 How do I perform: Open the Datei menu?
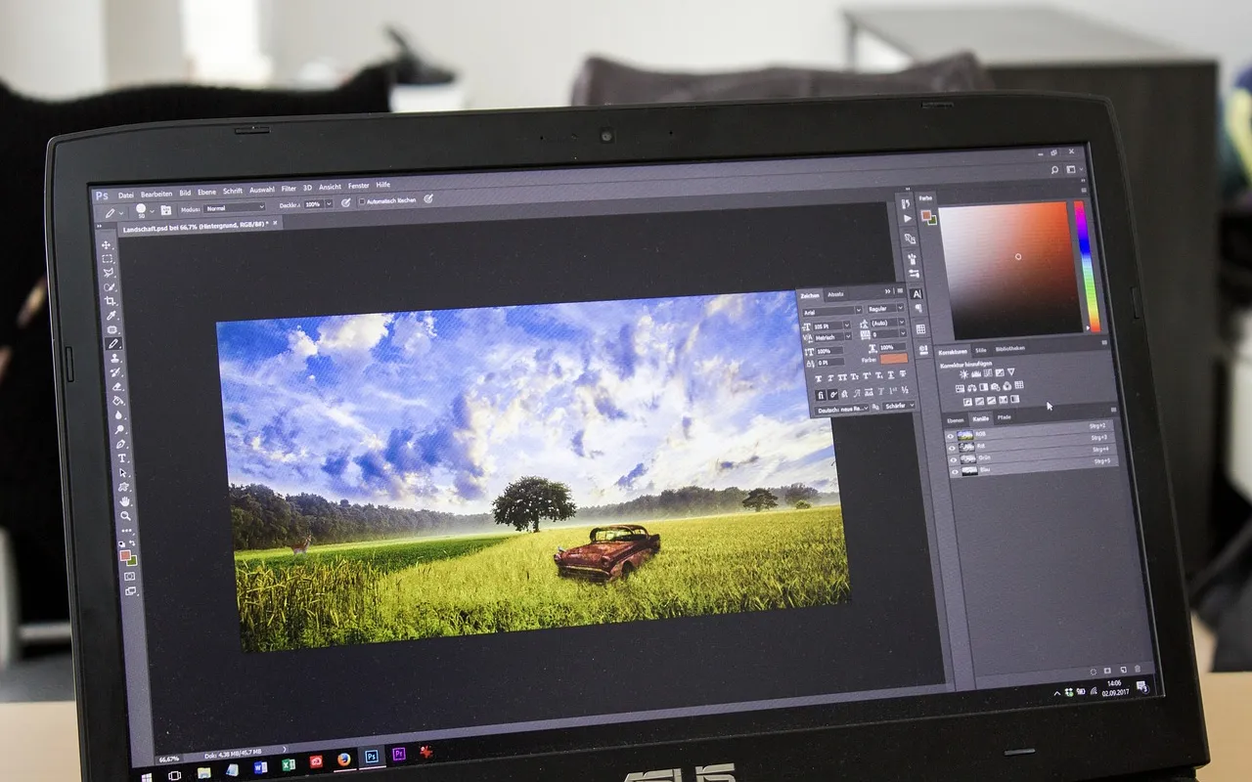point(126,195)
